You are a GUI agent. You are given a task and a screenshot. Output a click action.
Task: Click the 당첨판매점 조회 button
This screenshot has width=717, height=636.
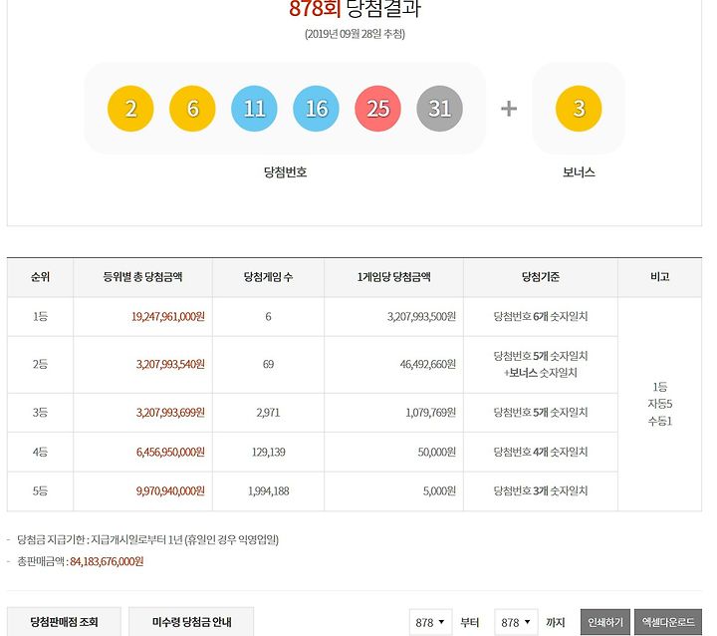coord(64,621)
